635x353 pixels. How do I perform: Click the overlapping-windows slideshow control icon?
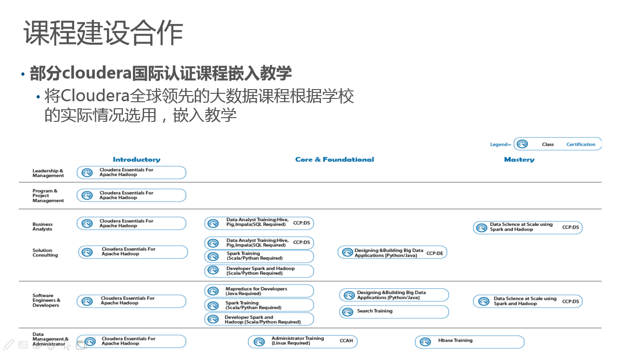81,345
